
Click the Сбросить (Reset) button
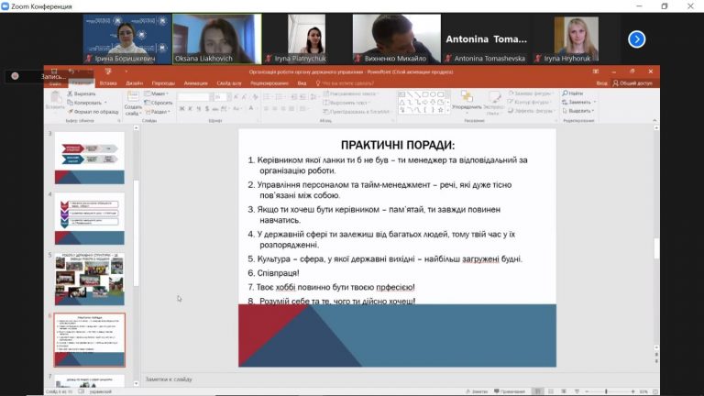(x=159, y=103)
